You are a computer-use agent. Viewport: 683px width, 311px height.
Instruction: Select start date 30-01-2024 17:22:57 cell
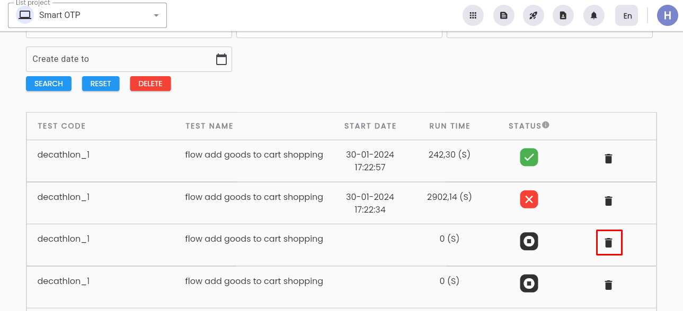(x=370, y=161)
